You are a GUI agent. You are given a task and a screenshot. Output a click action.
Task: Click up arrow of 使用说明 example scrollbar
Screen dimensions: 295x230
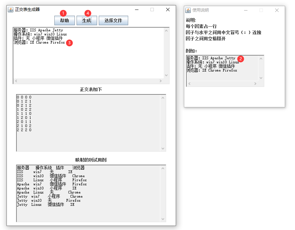click(x=261, y=59)
